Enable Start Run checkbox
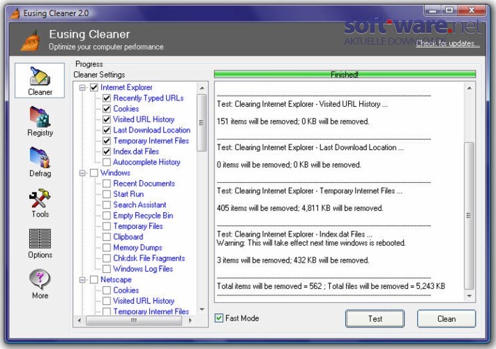496x349 pixels. coord(107,194)
